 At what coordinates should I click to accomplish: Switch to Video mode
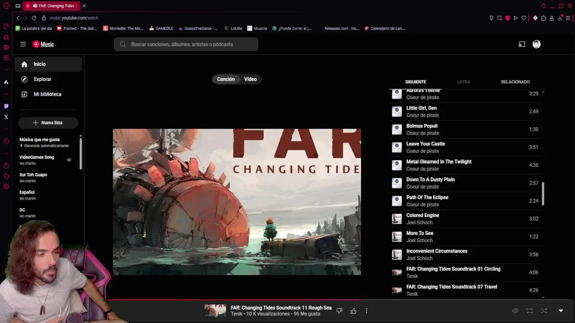coord(250,79)
